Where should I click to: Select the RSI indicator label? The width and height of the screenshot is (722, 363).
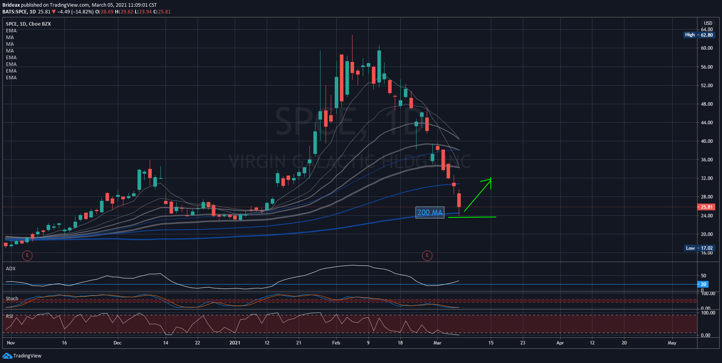pyautogui.click(x=9, y=316)
